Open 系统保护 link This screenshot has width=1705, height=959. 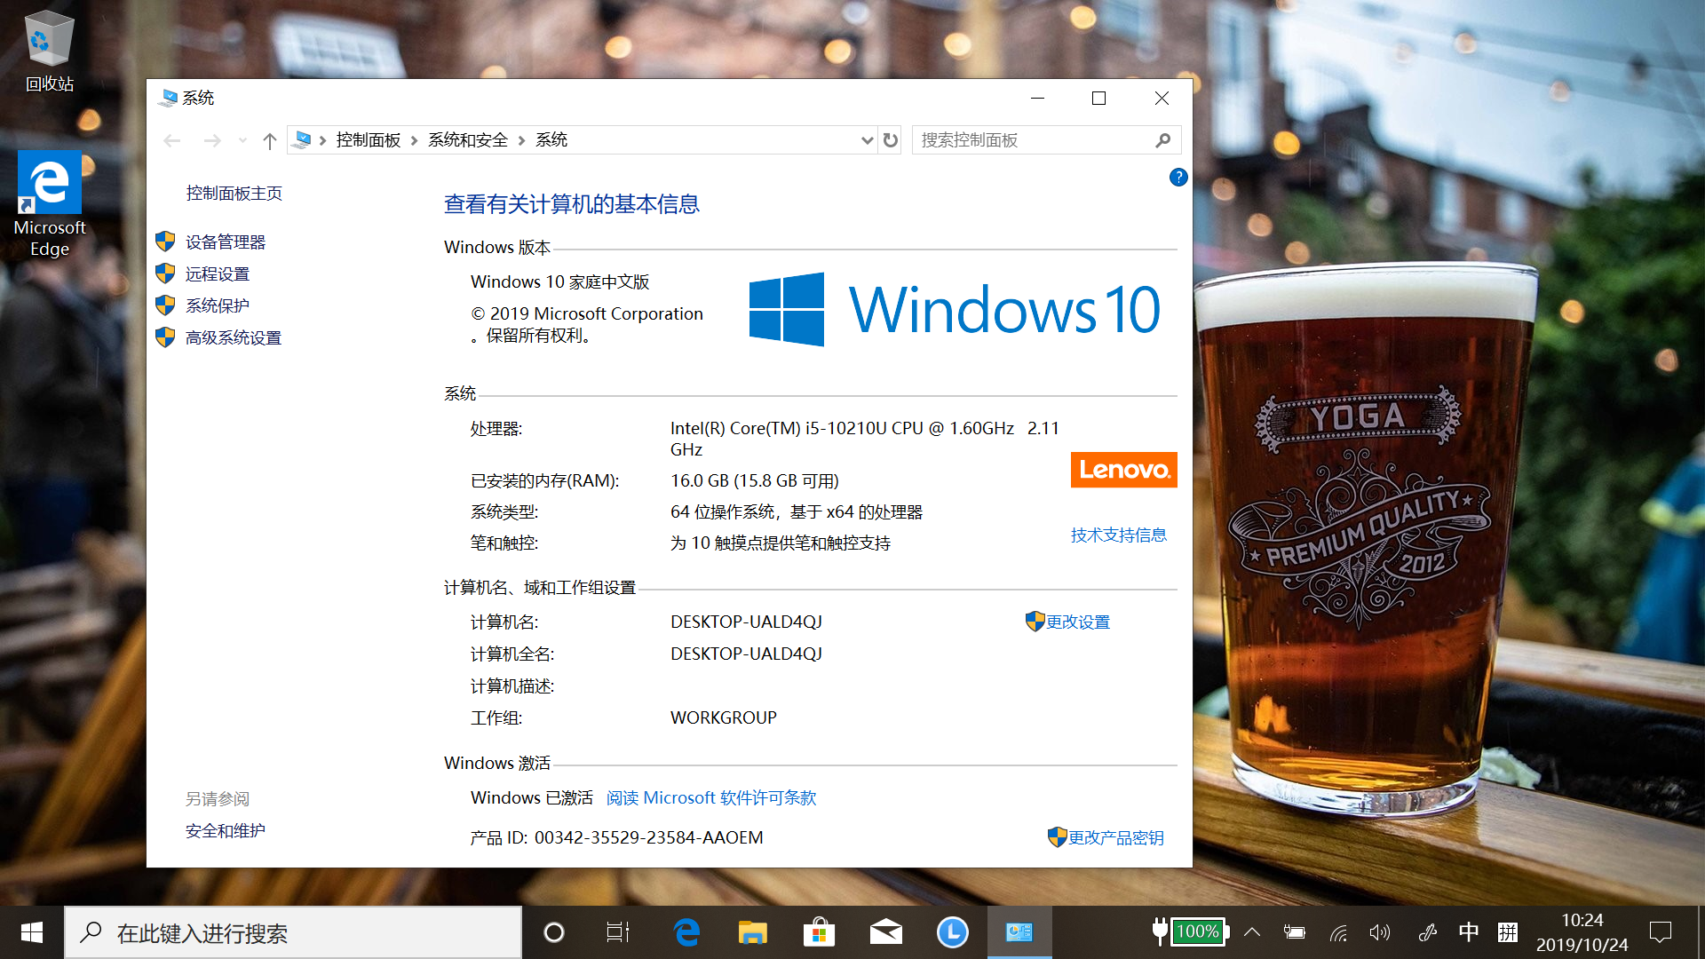pyautogui.click(x=218, y=305)
